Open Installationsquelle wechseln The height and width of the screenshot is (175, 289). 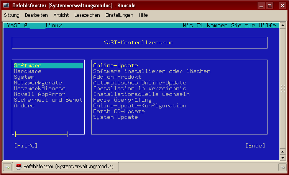pyautogui.click(x=141, y=94)
